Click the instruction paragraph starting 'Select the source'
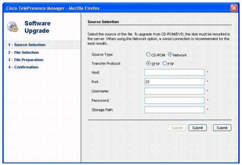Screen dimensions: 242x165 tap(159, 39)
